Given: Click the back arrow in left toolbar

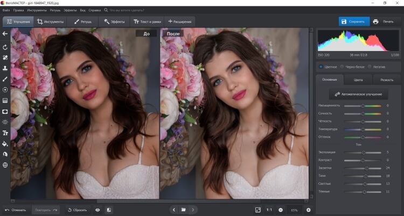Looking at the screenshot, I should tap(5, 34).
